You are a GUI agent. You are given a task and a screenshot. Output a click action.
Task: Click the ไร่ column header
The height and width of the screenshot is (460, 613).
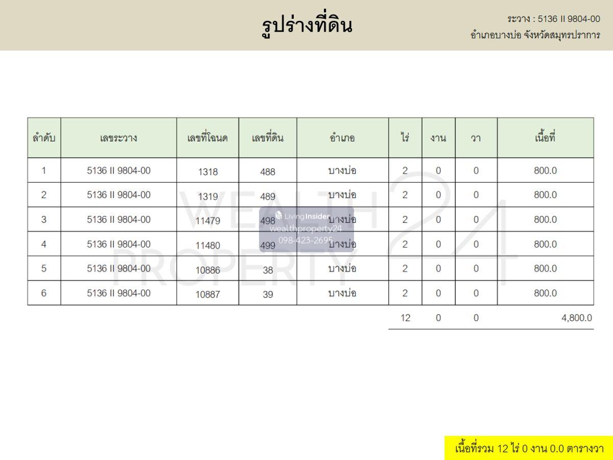(x=405, y=138)
